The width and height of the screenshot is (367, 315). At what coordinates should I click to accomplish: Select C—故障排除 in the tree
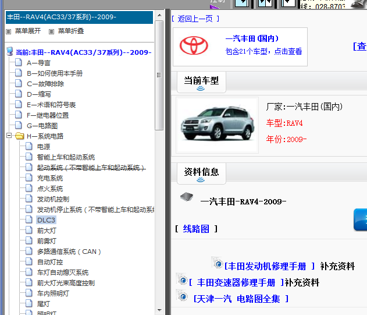pos(45,84)
